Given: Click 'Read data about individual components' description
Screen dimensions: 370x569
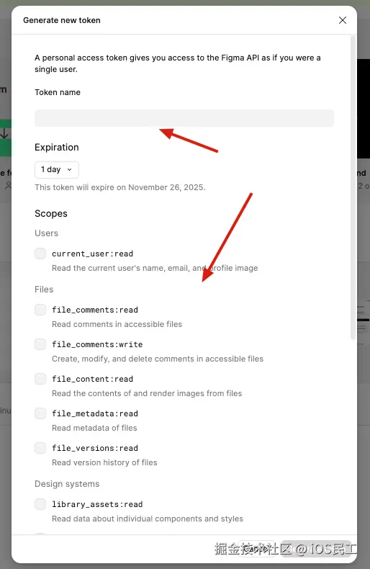Looking at the screenshot, I should click(x=148, y=519).
